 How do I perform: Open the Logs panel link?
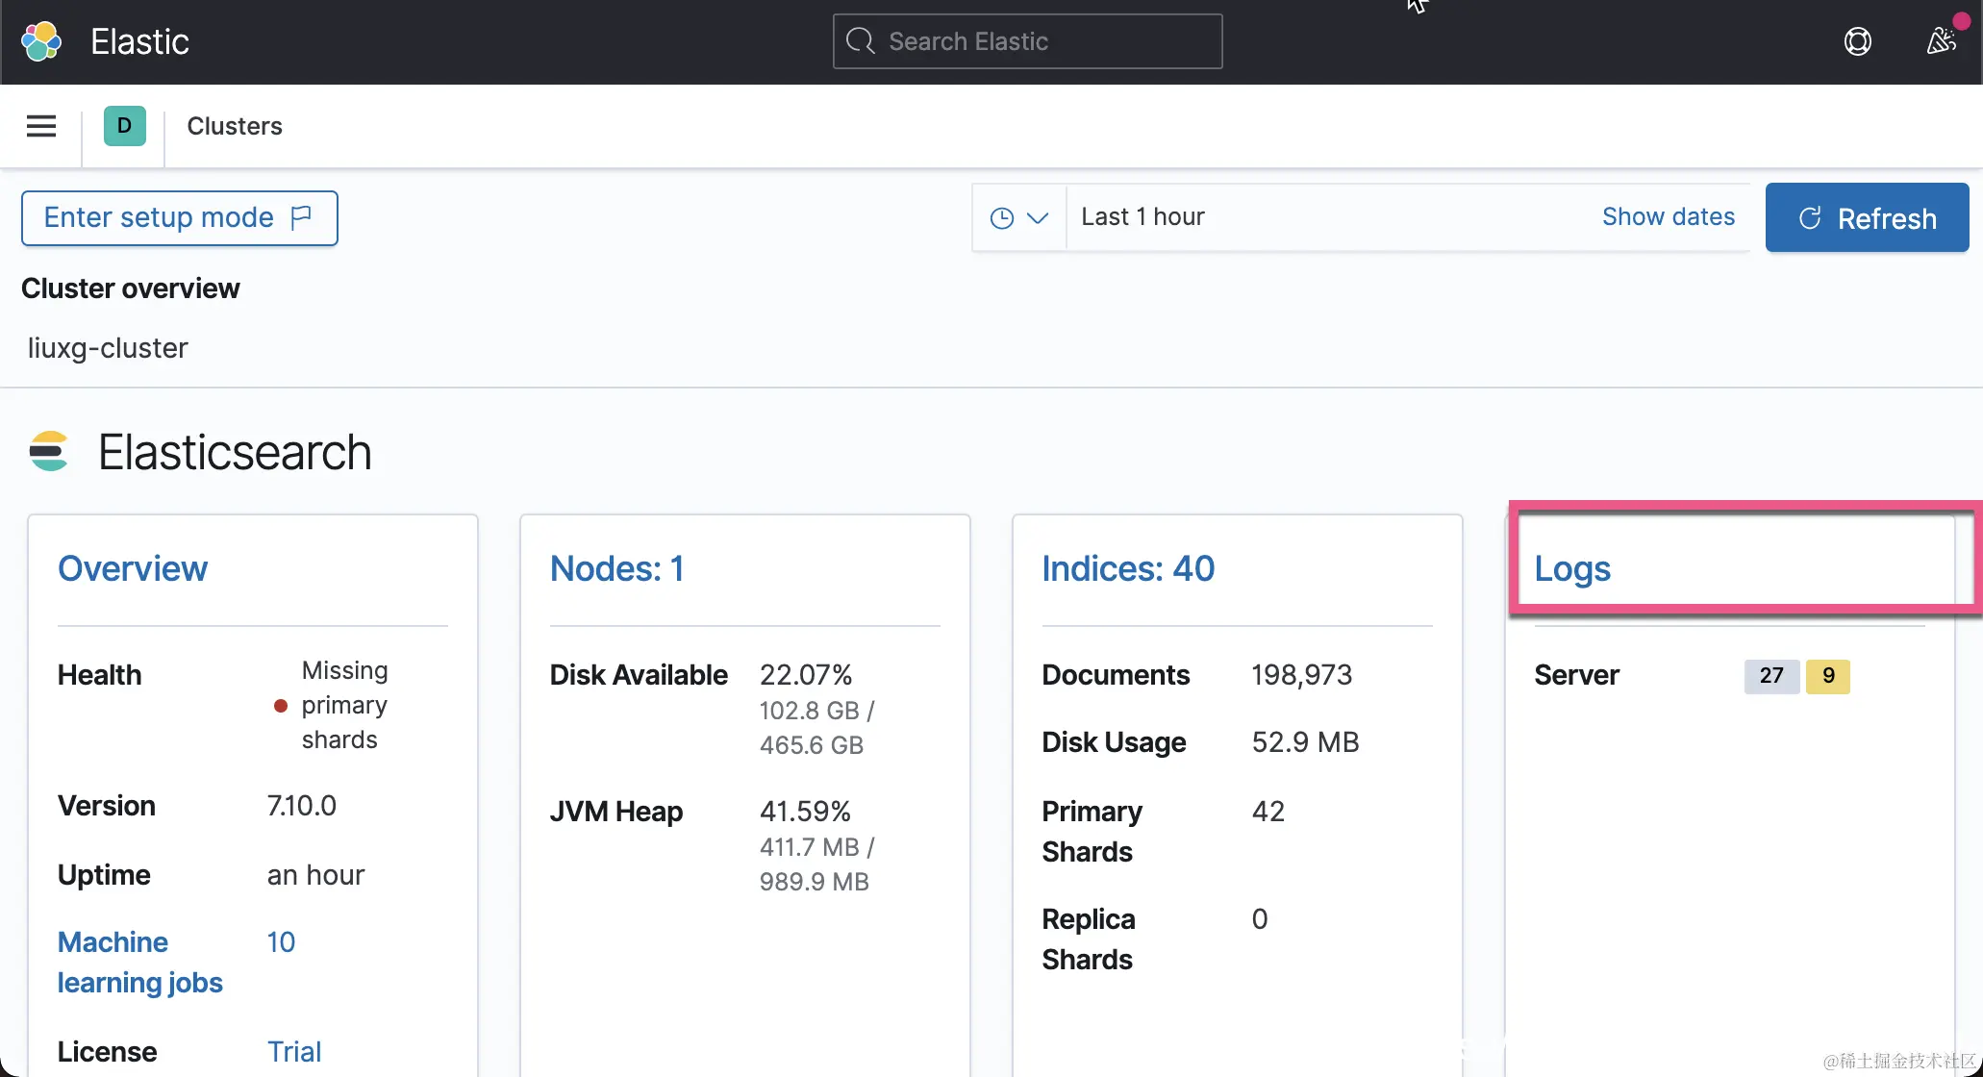point(1571,568)
